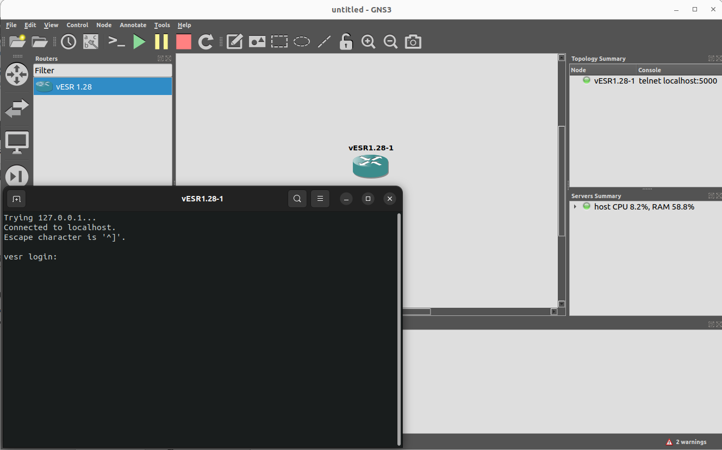Browse switches in the device sidebar
This screenshot has width=722, height=450.
tap(17, 108)
